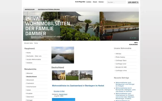Select Österreich travel reports
The width and height of the screenshot is (162, 101).
click(30, 97)
